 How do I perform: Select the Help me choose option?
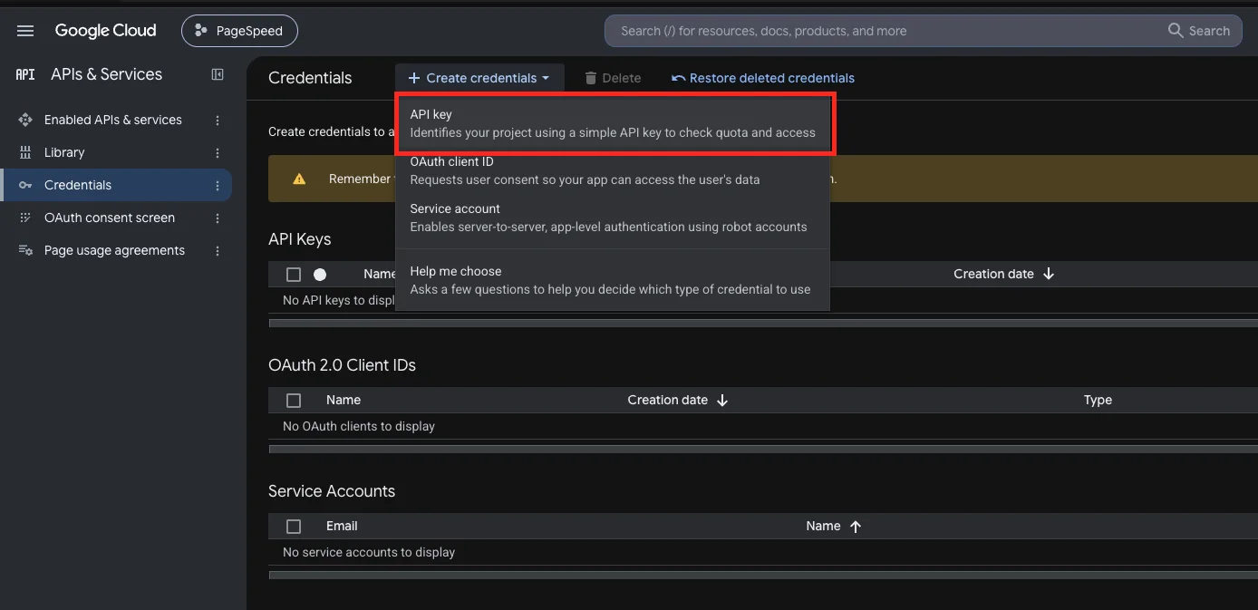[x=613, y=280]
